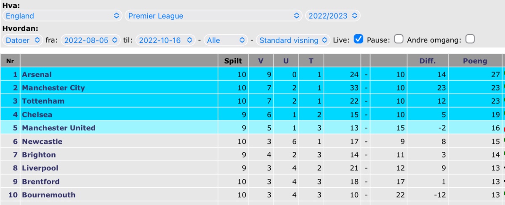Enable the Andre omgang checkbox
This screenshot has width=505, height=205.
(x=470, y=40)
